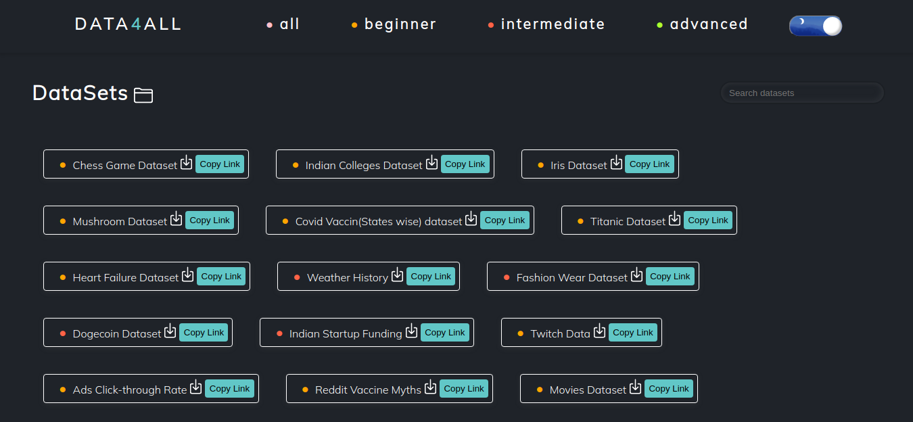The width and height of the screenshot is (913, 422).
Task: Click the Iris Dataset download icon
Action: 616,163
